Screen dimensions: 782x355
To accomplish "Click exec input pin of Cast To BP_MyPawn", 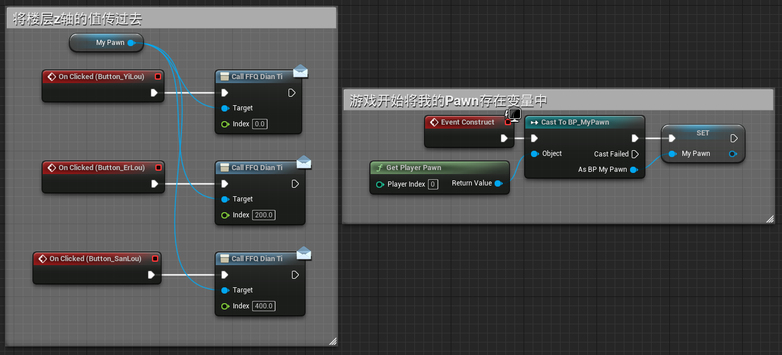I will [x=534, y=138].
